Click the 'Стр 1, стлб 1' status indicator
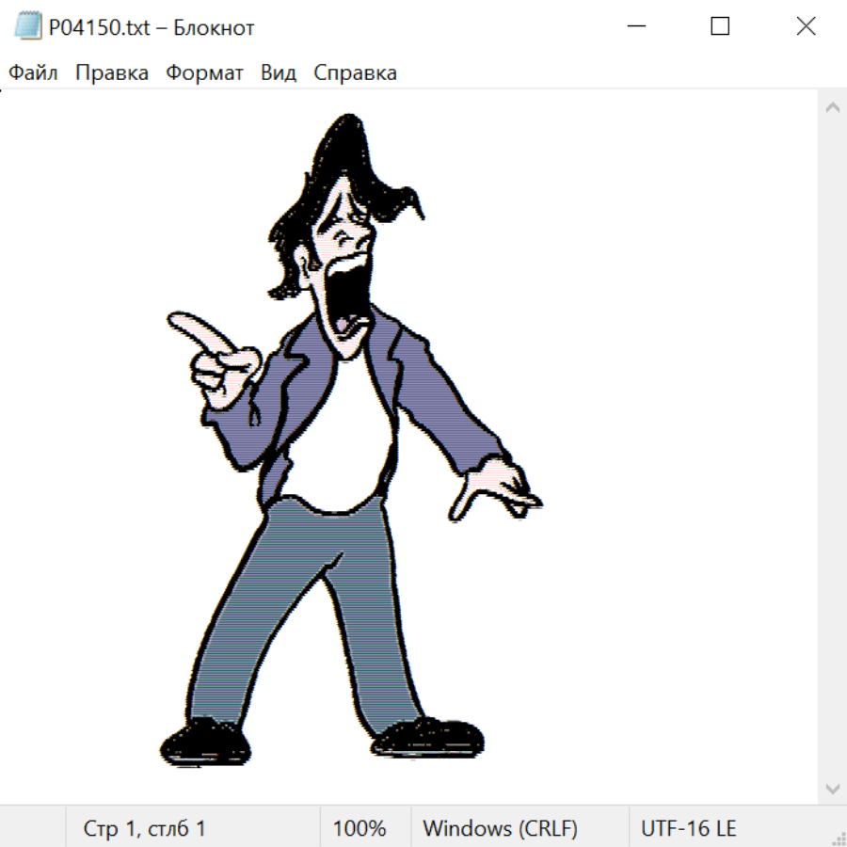The width and height of the screenshot is (847, 847). [x=145, y=829]
